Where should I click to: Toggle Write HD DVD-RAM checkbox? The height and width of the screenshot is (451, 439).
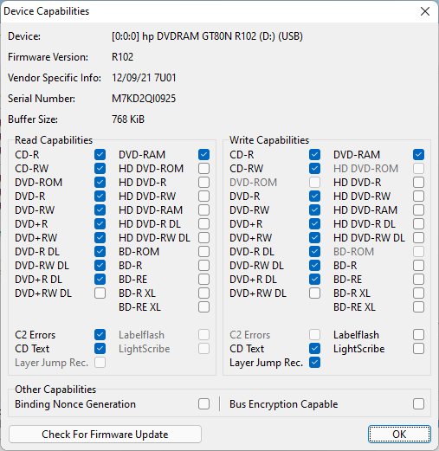(418, 209)
